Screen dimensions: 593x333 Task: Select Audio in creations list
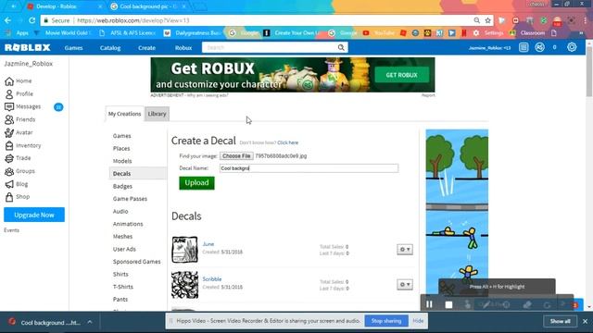(120, 212)
